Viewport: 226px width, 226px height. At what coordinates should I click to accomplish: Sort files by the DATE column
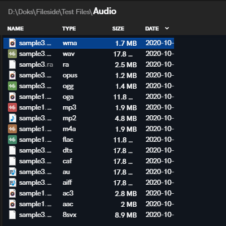click(152, 29)
